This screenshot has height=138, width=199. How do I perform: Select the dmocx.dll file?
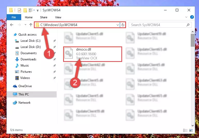(93, 54)
